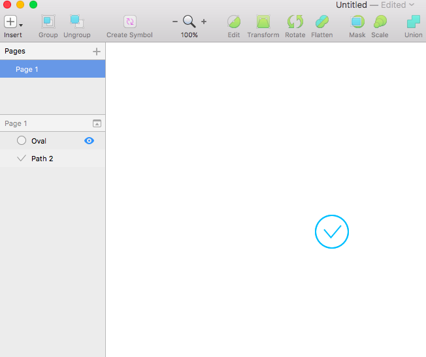426x357 pixels.
Task: Zoom in with the plus button
Action: [204, 22]
